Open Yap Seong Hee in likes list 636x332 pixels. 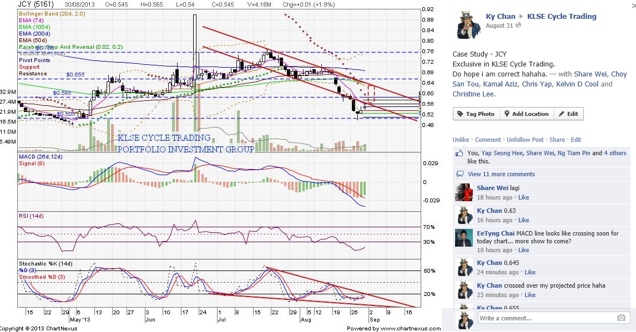pyautogui.click(x=502, y=153)
